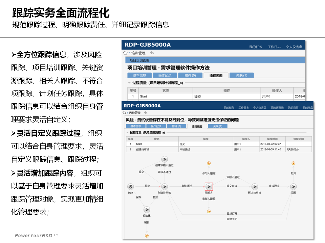
Task: Click the 停留时间 column header in the risk table
Action: (x=299, y=139)
